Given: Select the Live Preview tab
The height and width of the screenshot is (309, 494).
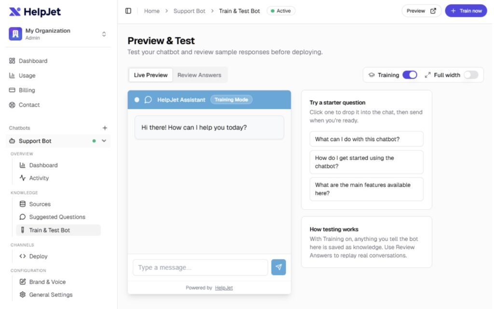Looking at the screenshot, I should 151,75.
